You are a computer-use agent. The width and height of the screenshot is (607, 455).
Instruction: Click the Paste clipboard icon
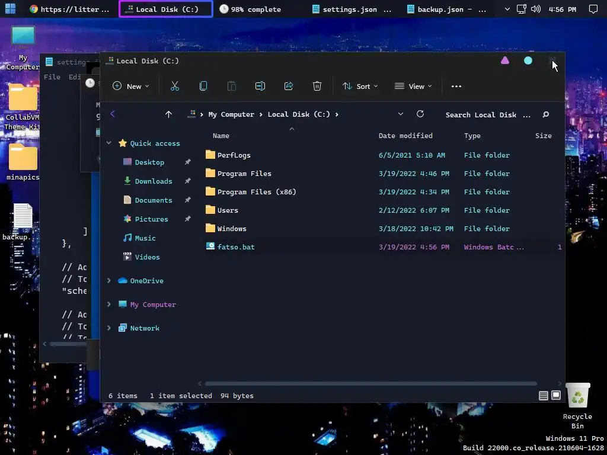[x=232, y=86]
